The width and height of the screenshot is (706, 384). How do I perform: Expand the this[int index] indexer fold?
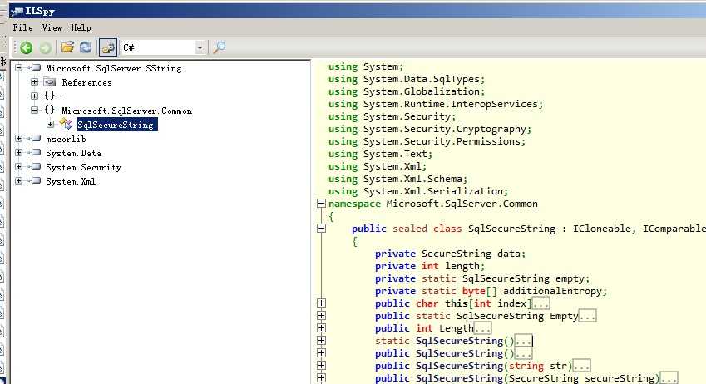coord(321,303)
